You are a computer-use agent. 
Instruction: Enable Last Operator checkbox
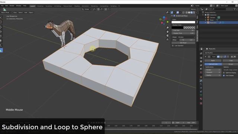(173, 45)
